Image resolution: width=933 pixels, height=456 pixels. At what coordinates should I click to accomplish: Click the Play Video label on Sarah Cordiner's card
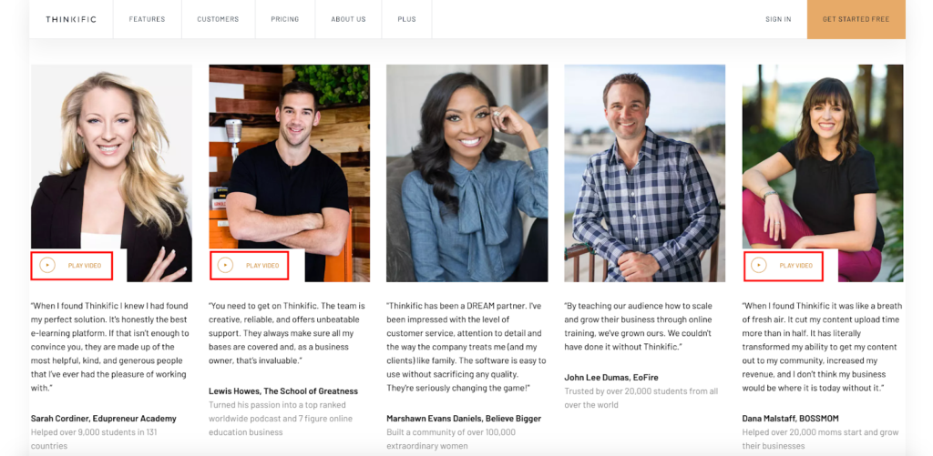coord(85,266)
